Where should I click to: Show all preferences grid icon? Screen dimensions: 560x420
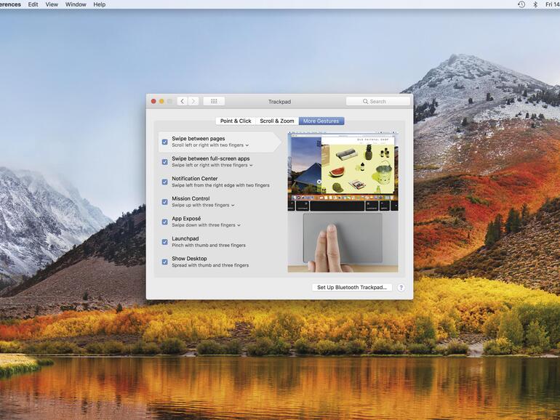point(214,101)
